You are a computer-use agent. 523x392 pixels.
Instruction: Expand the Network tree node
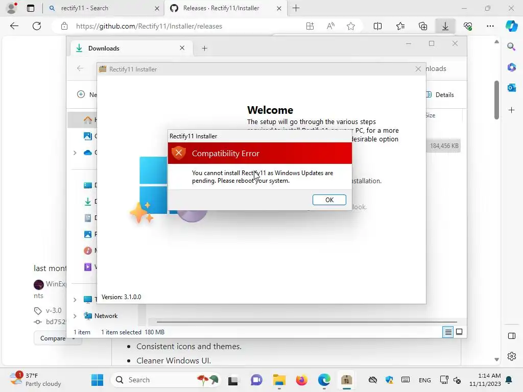[x=75, y=316]
